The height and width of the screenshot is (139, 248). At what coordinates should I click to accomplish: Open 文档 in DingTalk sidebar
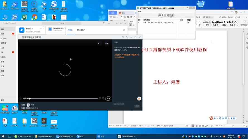(x=3, y=34)
